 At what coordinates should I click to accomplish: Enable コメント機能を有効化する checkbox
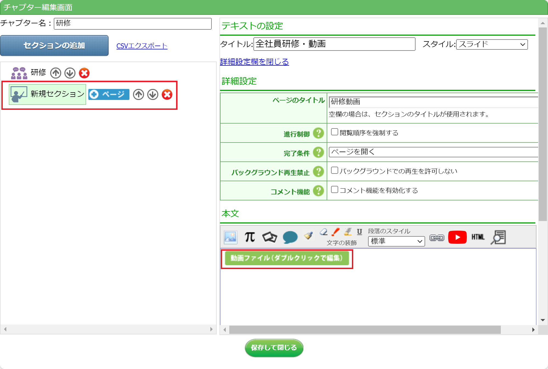(x=334, y=190)
